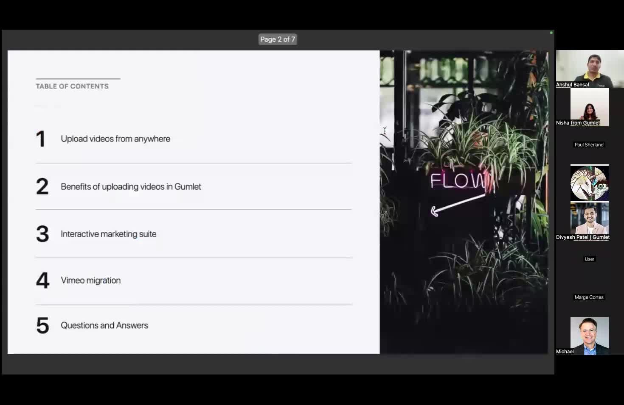
Task: Click the green status dot indicator
Action: click(x=551, y=33)
